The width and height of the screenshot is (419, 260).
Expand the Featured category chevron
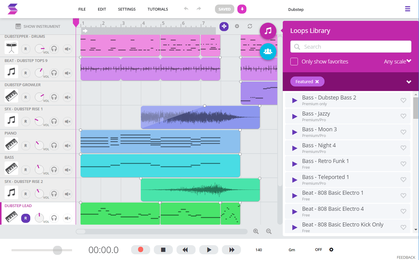pos(409,82)
